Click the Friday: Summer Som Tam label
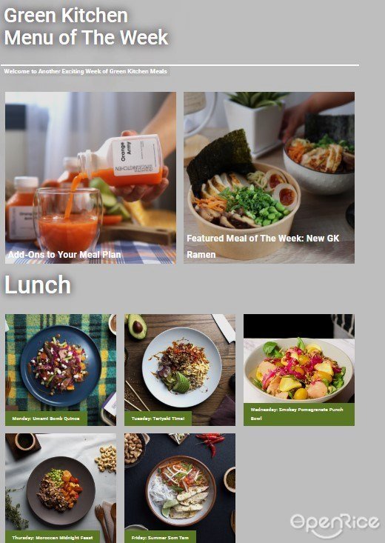Image resolution: width=385 pixels, height=543 pixels. 160,537
